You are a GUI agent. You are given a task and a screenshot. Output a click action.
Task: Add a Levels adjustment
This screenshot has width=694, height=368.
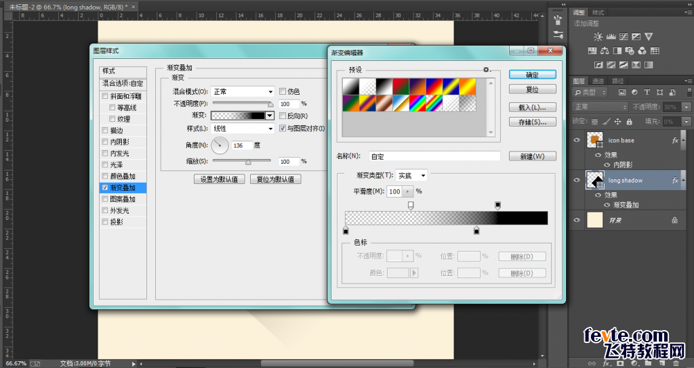(x=611, y=37)
